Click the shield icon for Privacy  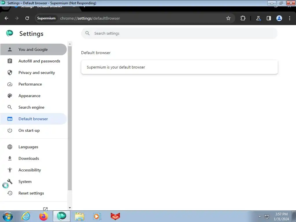pyautogui.click(x=10, y=73)
